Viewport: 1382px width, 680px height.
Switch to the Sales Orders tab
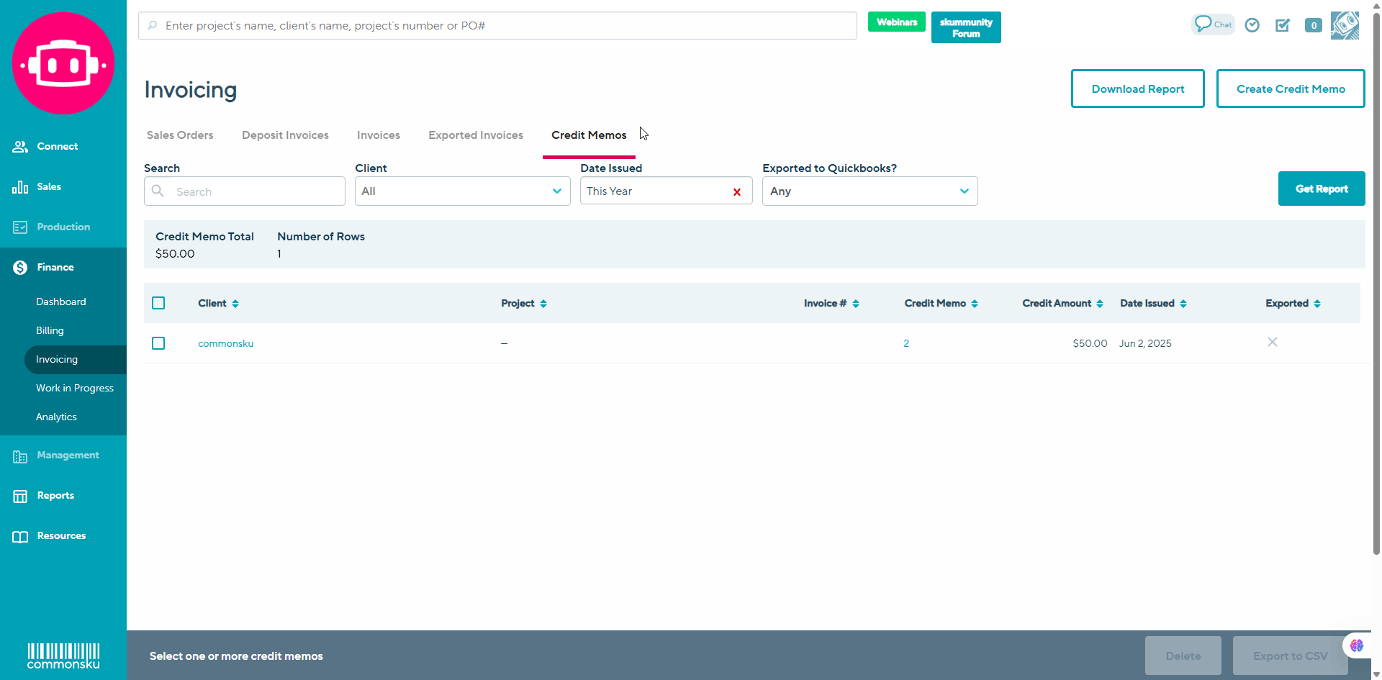point(180,135)
